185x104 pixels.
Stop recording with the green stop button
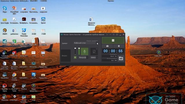[113, 40]
